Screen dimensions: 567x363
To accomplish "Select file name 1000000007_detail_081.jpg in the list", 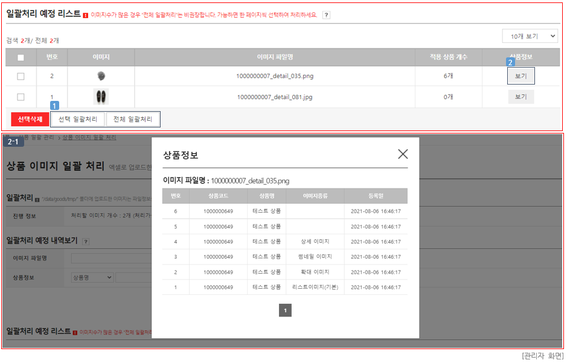I will 275,97.
